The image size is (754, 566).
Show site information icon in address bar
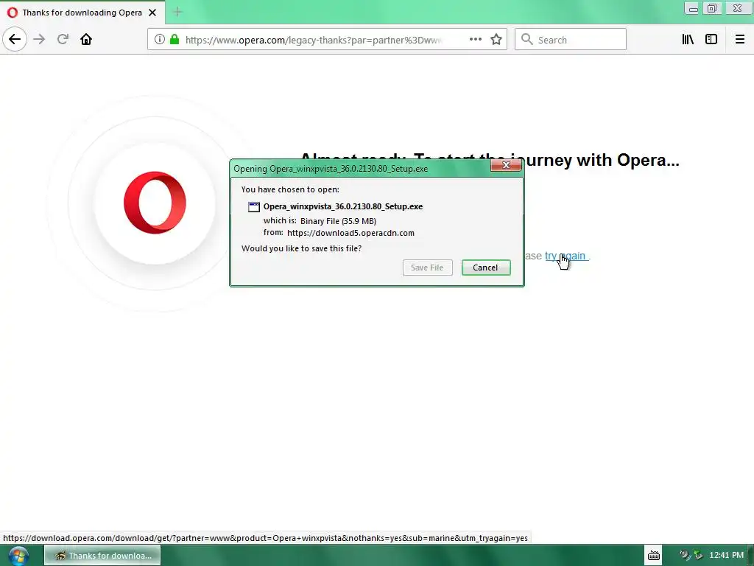[159, 40]
